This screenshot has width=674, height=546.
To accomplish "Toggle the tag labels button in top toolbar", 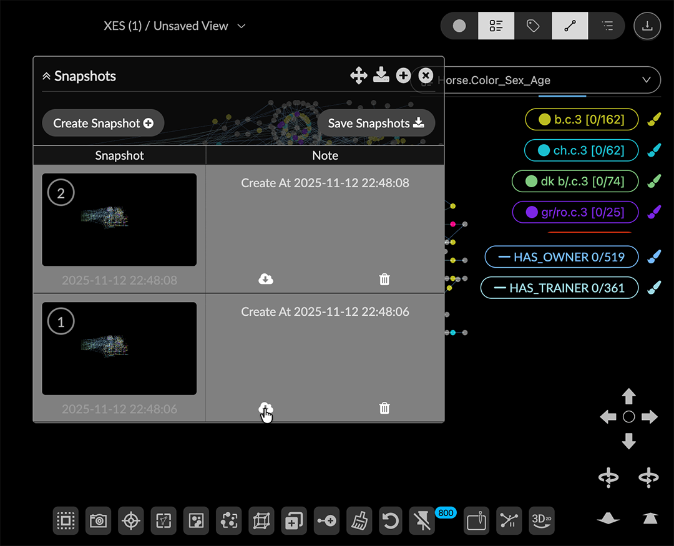I will point(532,26).
